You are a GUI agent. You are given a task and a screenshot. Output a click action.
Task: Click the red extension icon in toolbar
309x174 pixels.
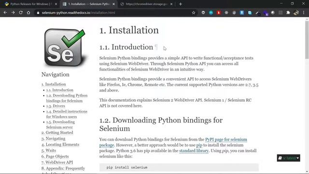click(x=219, y=13)
